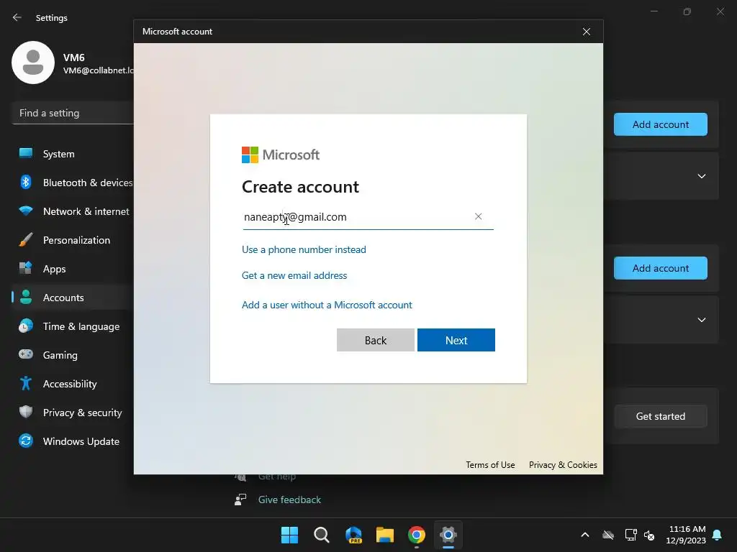
Task: Click the Apps icon in the sidebar
Action: pos(26,269)
